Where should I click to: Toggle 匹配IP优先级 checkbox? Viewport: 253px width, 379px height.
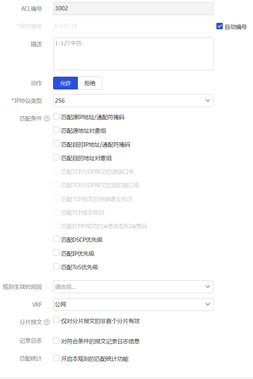[x=56, y=253]
